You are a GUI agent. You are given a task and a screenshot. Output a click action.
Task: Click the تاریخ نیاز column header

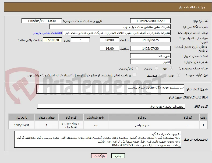pos(22,118)
